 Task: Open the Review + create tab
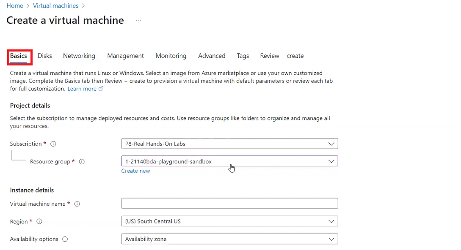click(282, 56)
